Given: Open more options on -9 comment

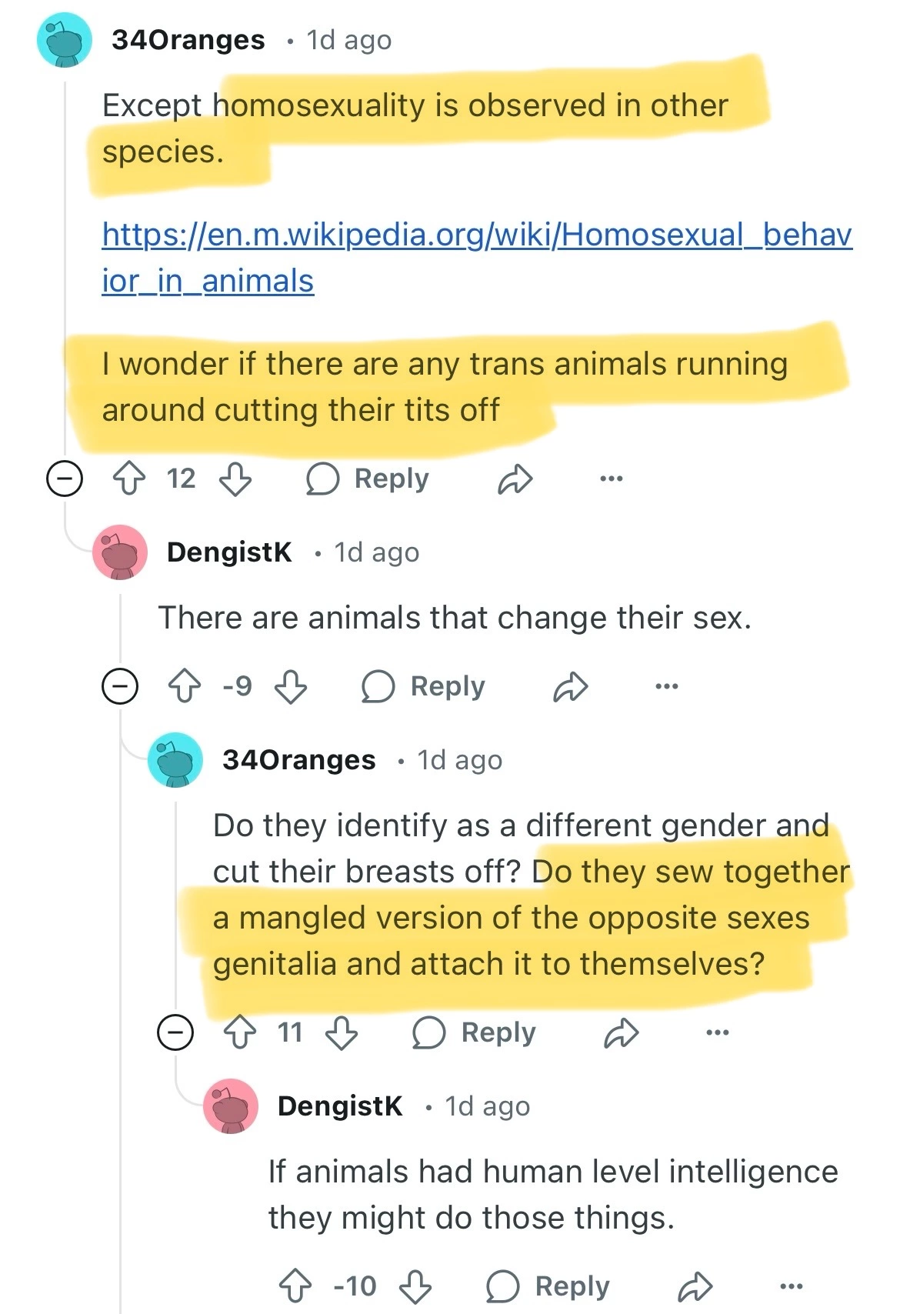Looking at the screenshot, I should pyautogui.click(x=667, y=686).
